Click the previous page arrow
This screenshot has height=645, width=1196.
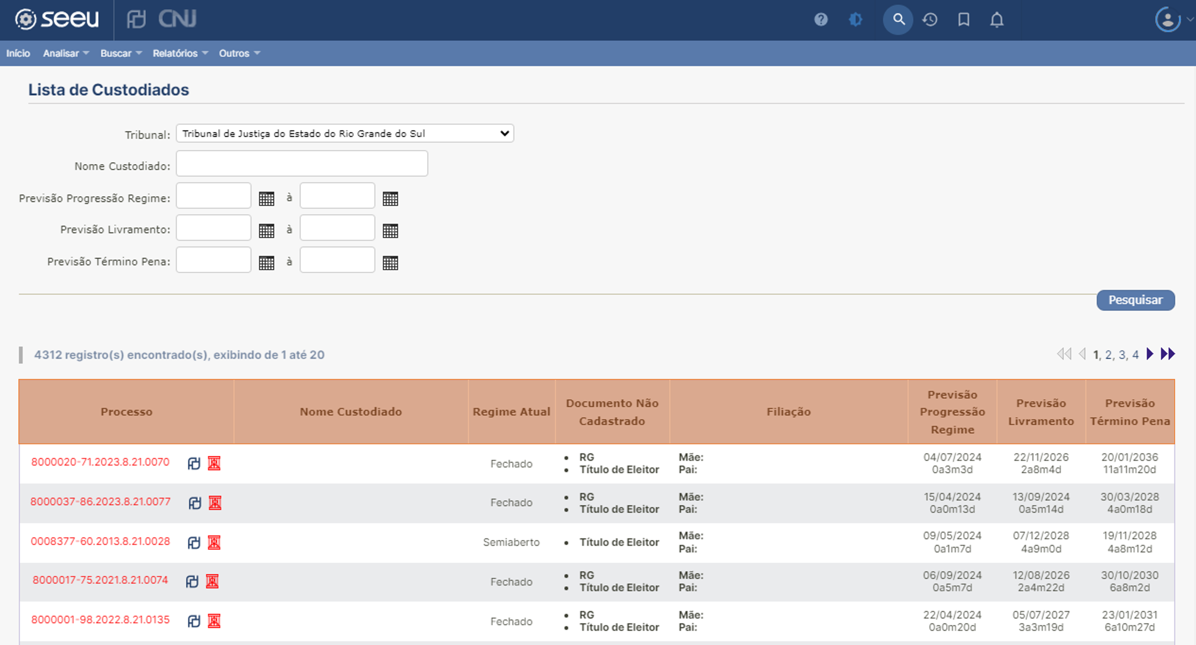pos(1082,354)
